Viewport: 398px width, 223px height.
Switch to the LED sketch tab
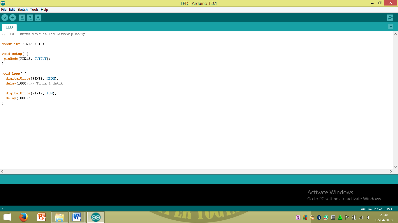pyautogui.click(x=9, y=27)
